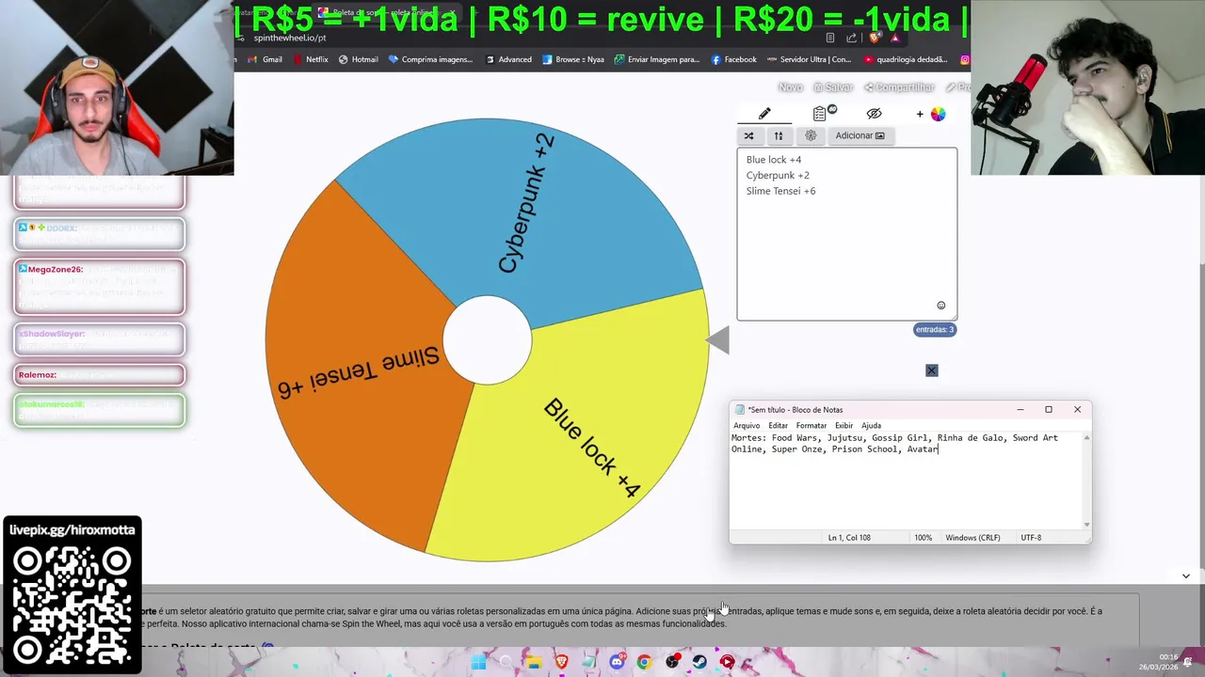1205x677 pixels.
Task: Click the Novo button
Action: [791, 87]
